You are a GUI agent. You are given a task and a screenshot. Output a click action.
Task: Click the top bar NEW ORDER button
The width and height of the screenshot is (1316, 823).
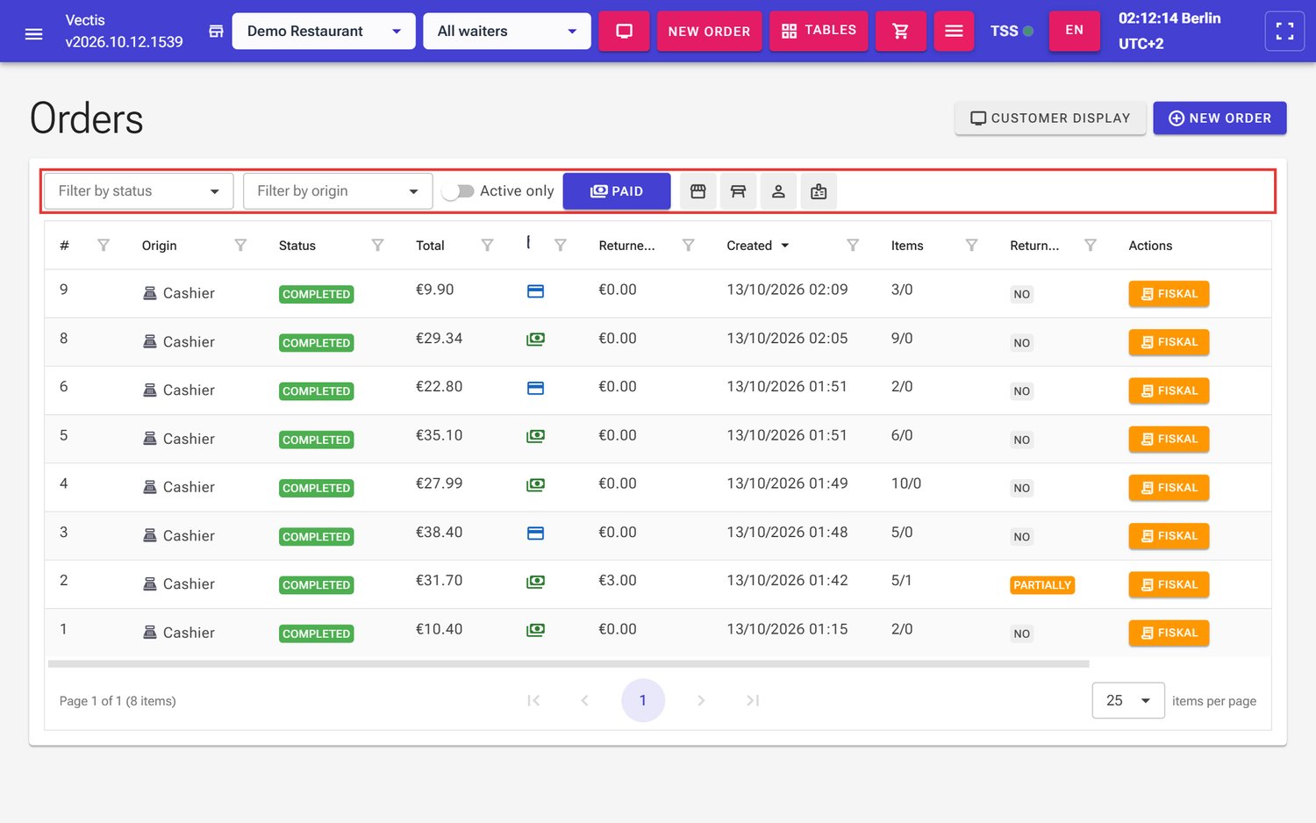point(709,32)
